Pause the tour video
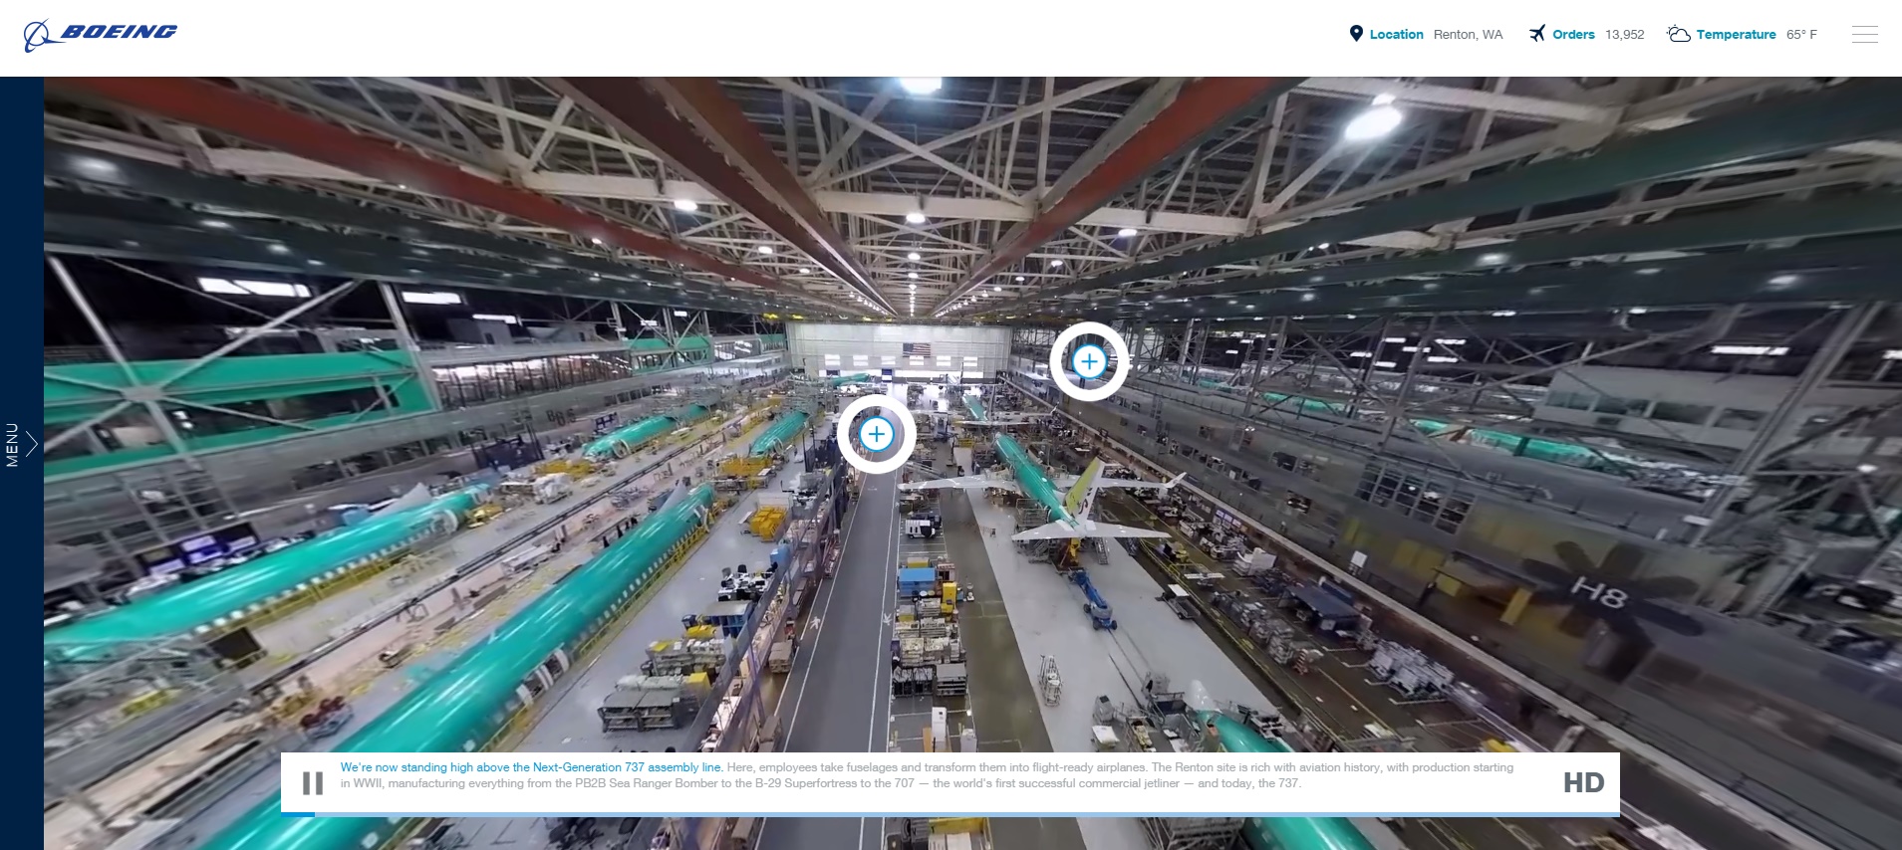The image size is (1902, 850). point(313,783)
